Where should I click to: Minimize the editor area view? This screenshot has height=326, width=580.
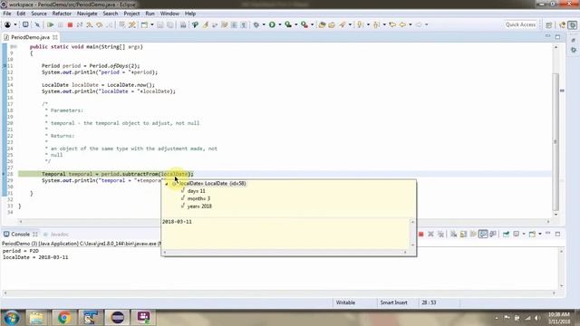pos(547,36)
